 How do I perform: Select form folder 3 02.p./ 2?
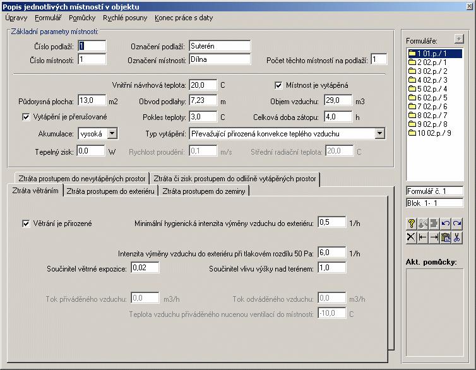coord(428,71)
